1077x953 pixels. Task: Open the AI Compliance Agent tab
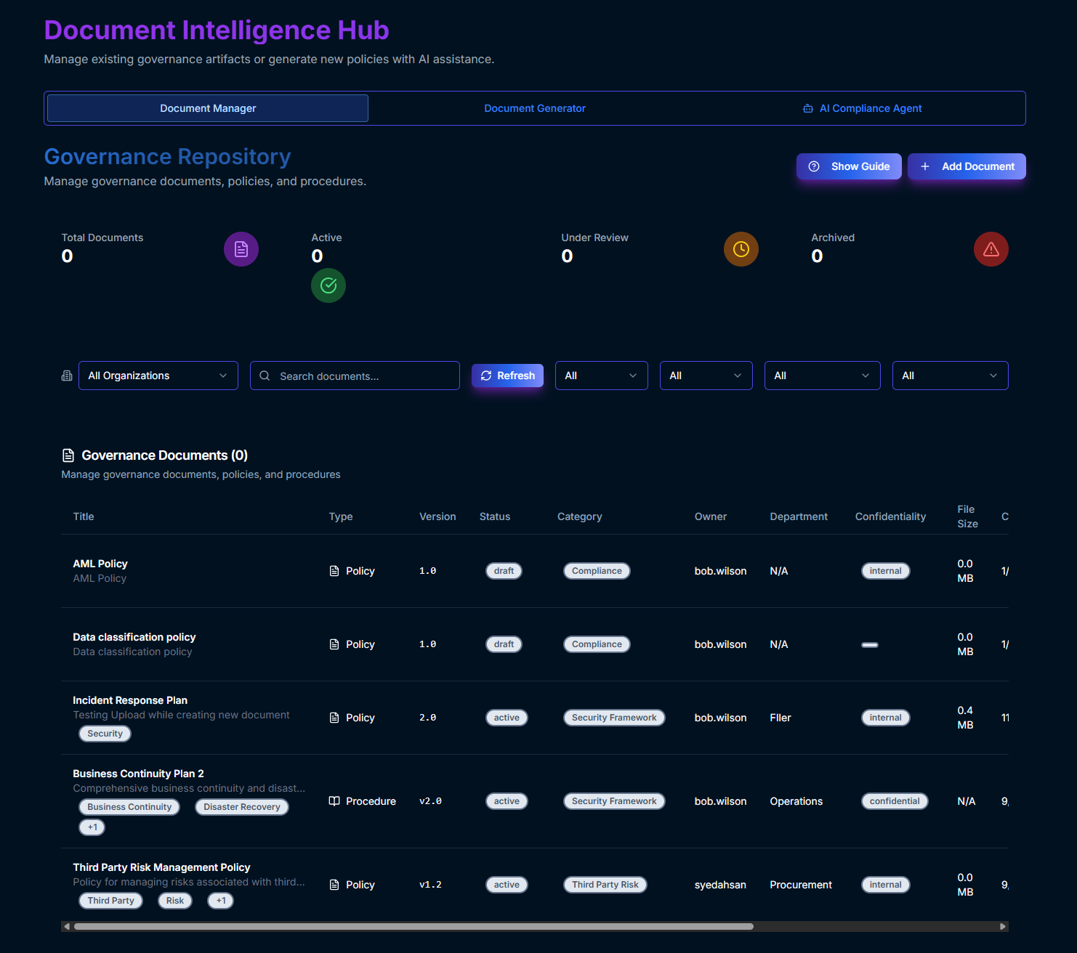pos(862,108)
